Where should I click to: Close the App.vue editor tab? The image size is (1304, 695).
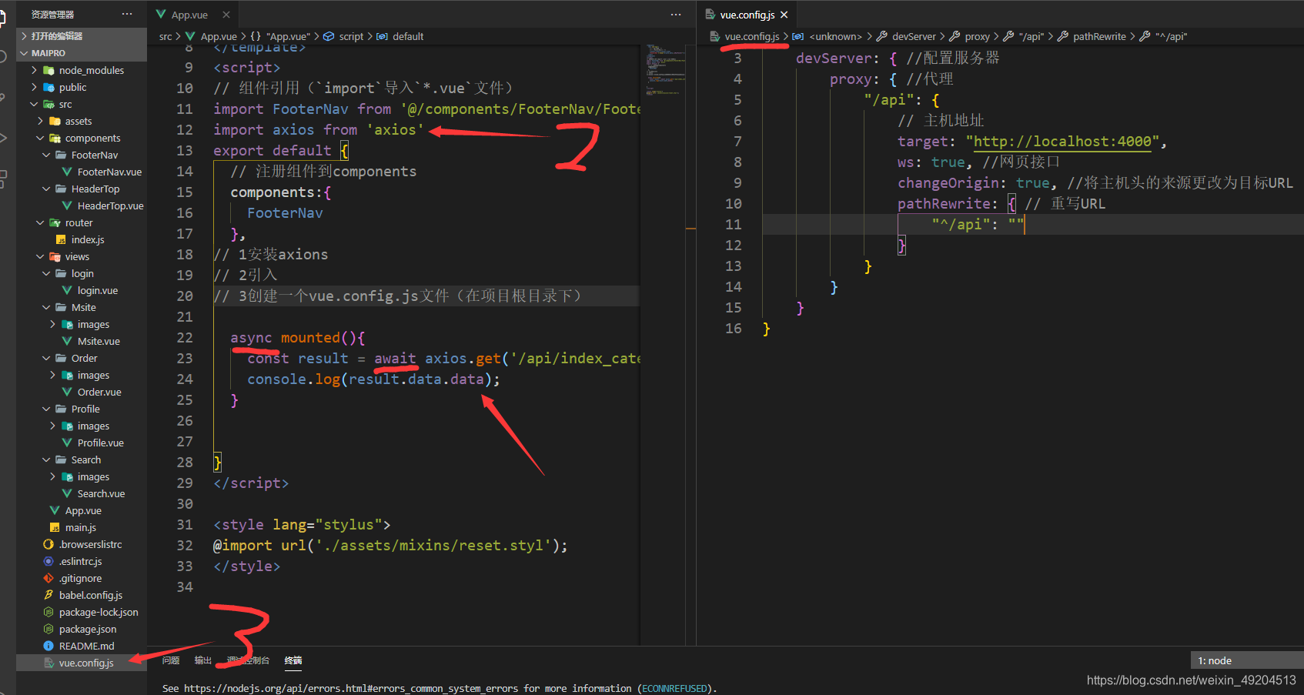pos(226,15)
